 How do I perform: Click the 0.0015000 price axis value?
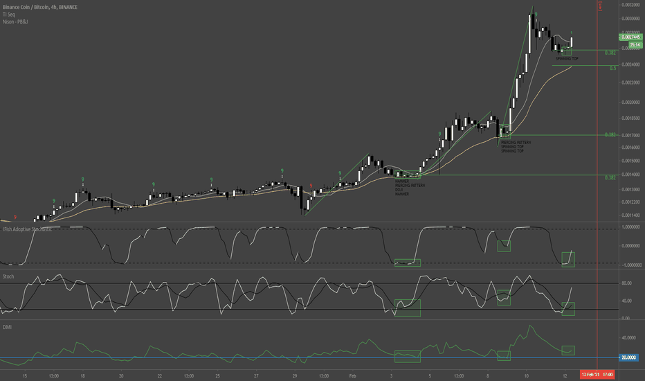click(x=630, y=161)
